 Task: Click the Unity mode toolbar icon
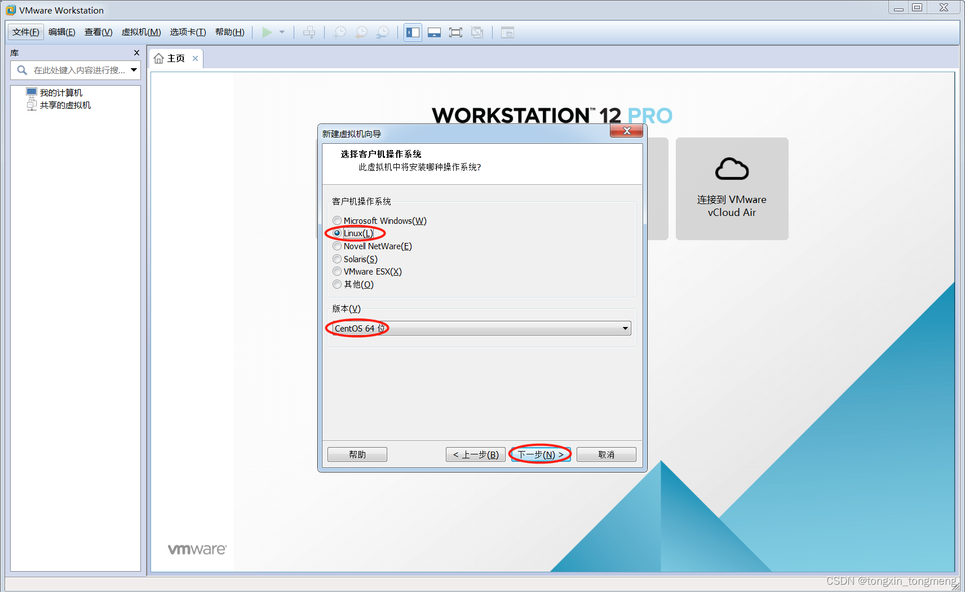pyautogui.click(x=477, y=33)
